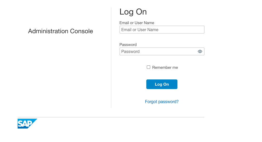Enable the Remember me checkbox
This screenshot has width=262, height=142.
click(x=149, y=67)
